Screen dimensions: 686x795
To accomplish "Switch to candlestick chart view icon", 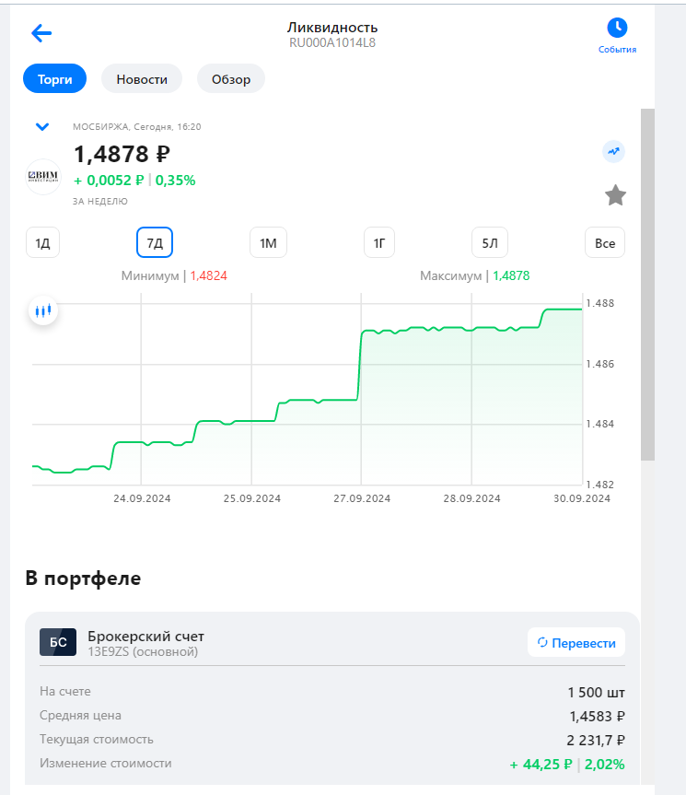I will click(43, 311).
